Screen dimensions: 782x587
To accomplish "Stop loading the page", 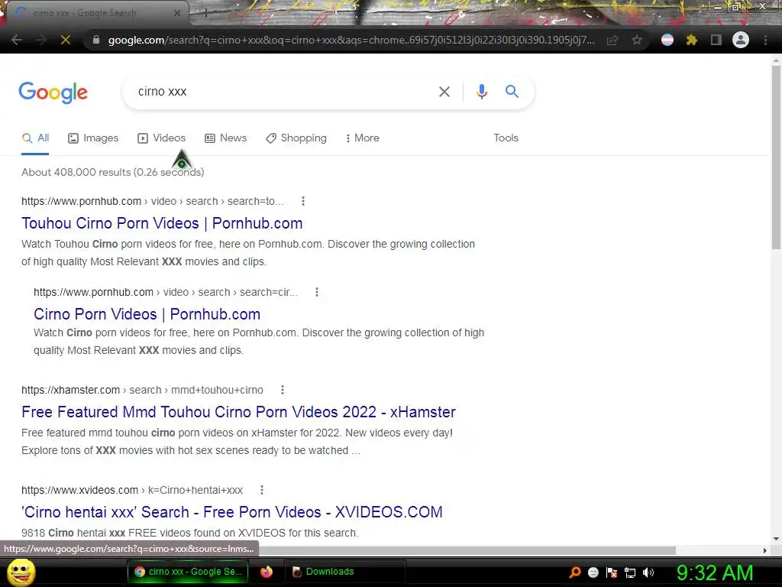I will click(66, 40).
